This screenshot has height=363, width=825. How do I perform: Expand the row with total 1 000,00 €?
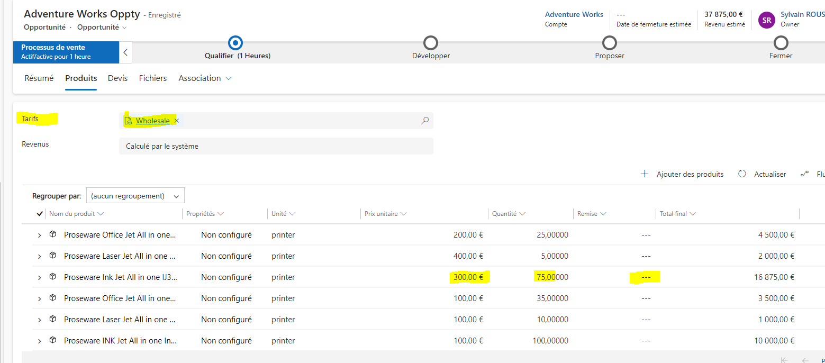click(39, 320)
